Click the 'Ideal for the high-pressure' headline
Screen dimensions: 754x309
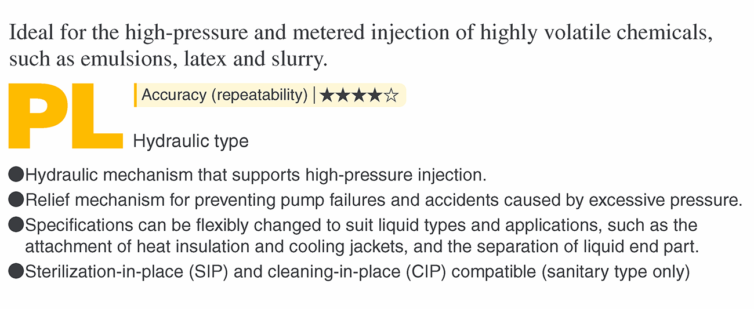[x=360, y=35]
